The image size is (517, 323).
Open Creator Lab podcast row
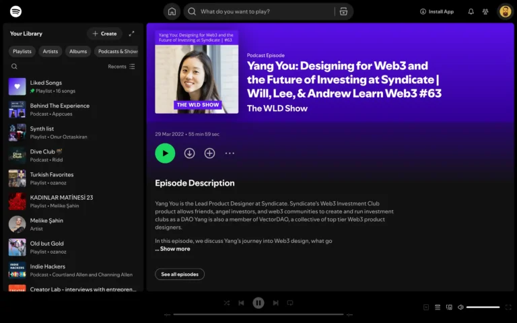[73, 287]
